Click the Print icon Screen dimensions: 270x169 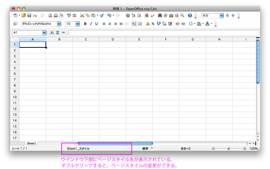[56, 16]
